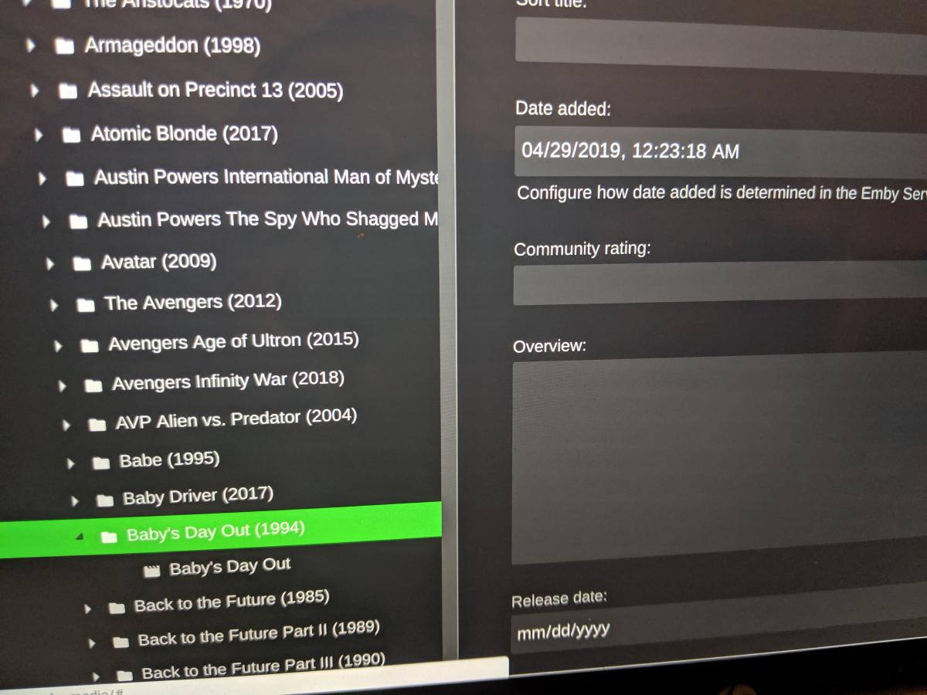Select Babe (1995) entry
This screenshot has width=927, height=695.
click(x=170, y=460)
